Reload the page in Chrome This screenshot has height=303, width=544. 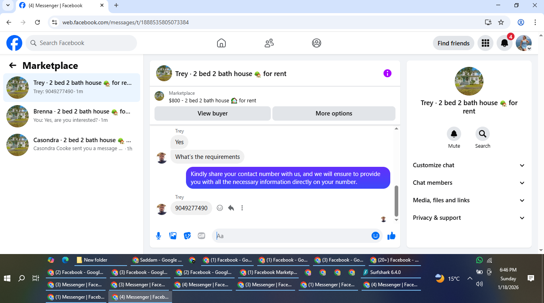pyautogui.click(x=37, y=22)
